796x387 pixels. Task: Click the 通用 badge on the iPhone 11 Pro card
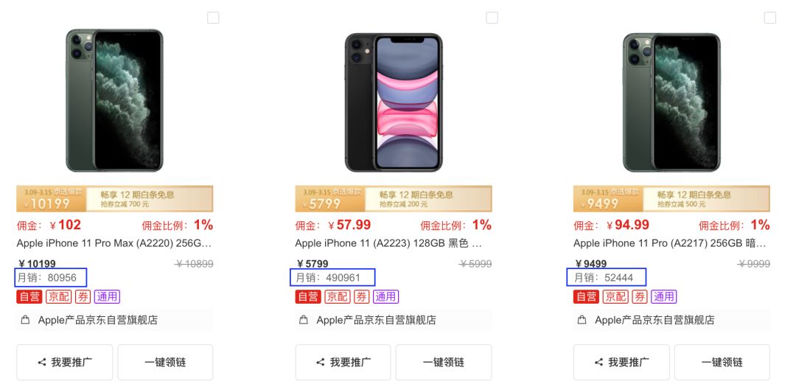(x=663, y=296)
